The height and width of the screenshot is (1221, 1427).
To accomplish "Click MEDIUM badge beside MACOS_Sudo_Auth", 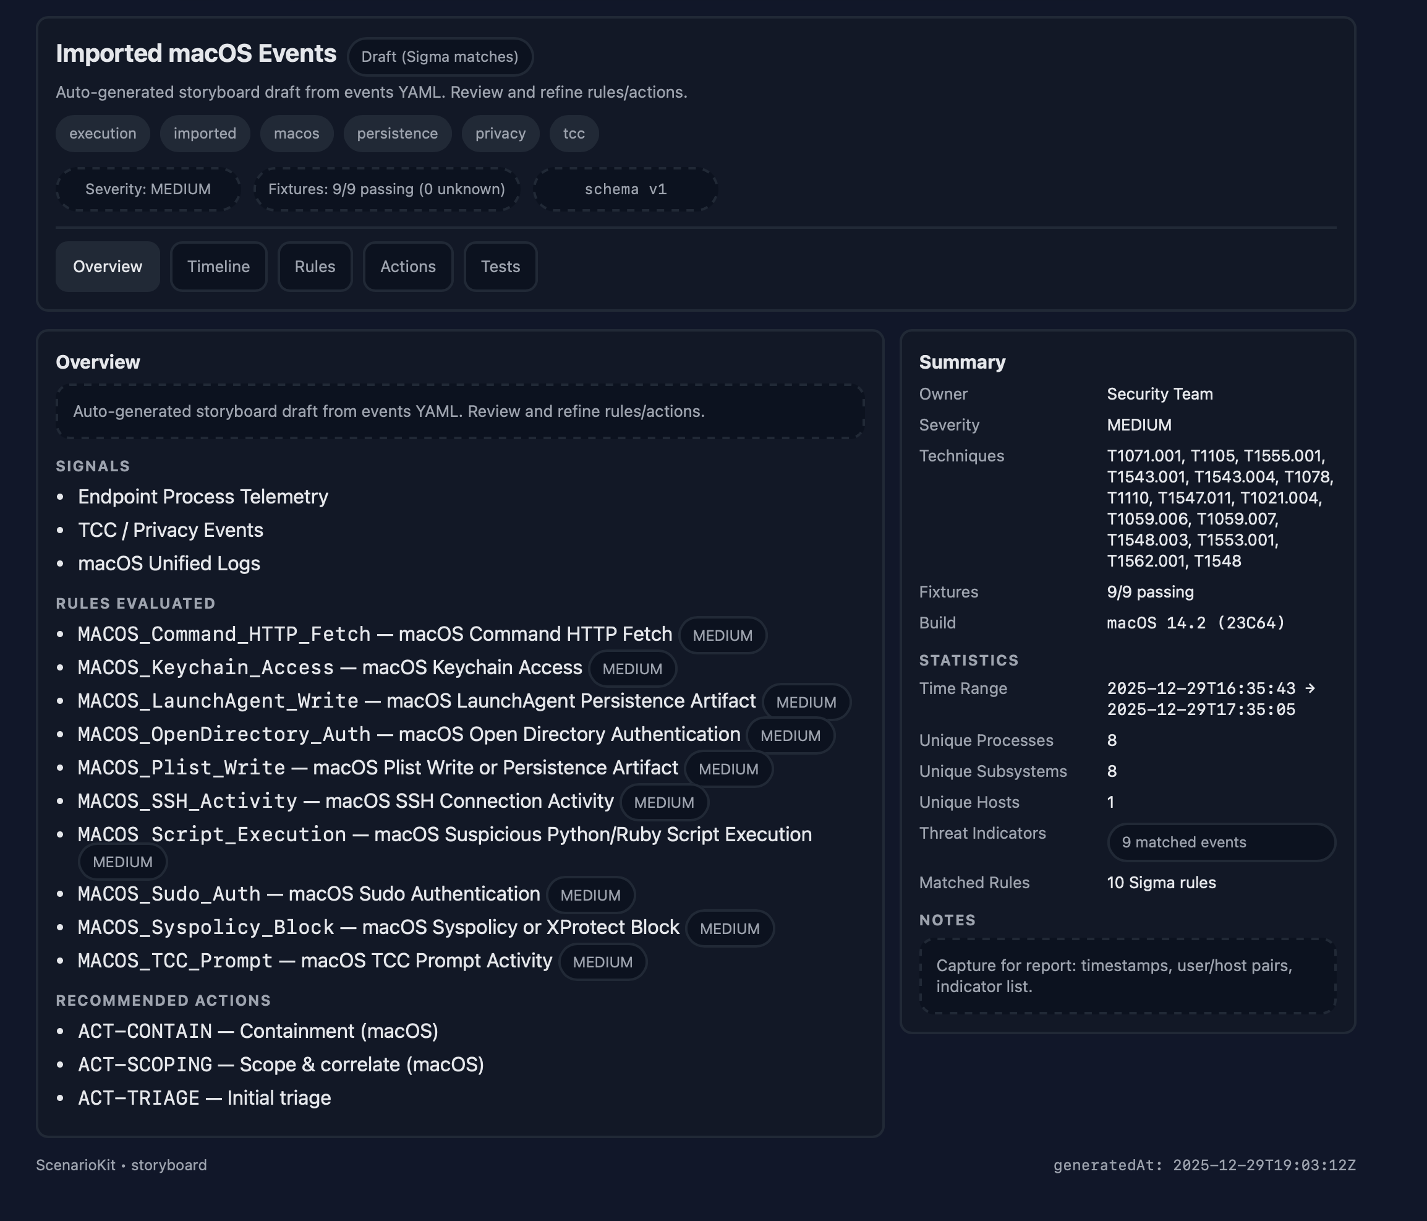I will (x=590, y=895).
